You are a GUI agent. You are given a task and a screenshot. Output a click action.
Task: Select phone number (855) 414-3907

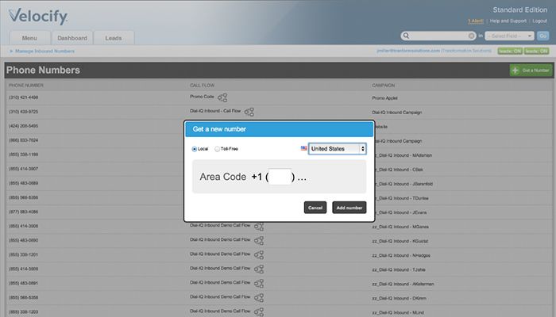23,169
